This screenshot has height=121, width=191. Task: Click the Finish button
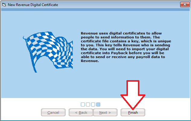[133, 113]
